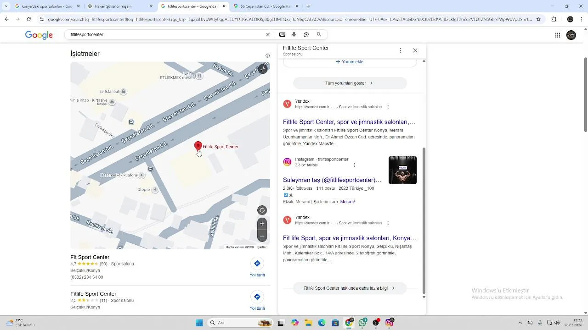Go back to the previous page
The image size is (588, 330).
point(6,19)
